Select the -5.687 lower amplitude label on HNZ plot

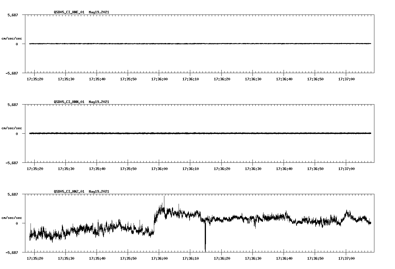[x=12, y=253]
